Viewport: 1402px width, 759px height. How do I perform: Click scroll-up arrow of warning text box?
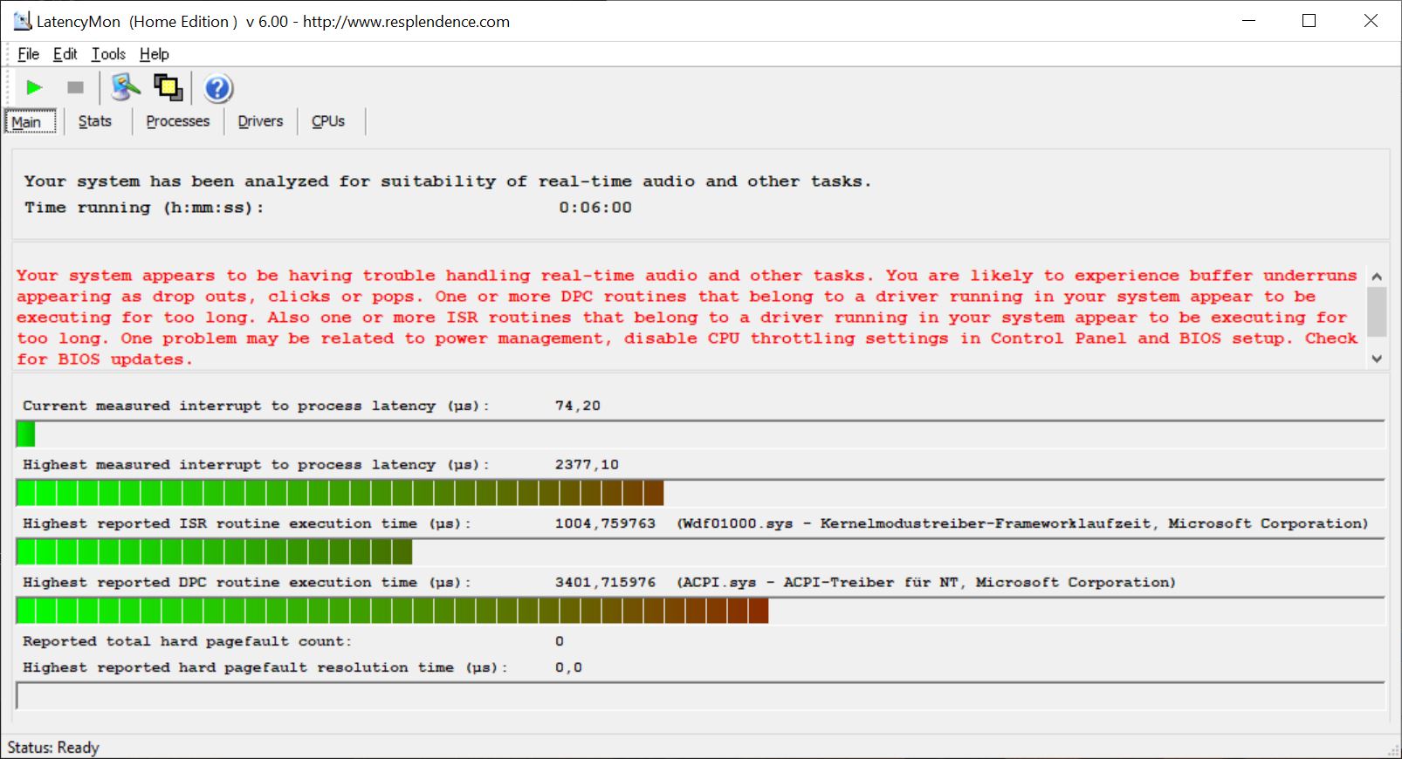point(1377,277)
